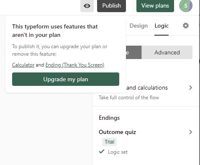Switch to the Advanced logic mode
The width and height of the screenshot is (200, 165).
[x=167, y=52]
